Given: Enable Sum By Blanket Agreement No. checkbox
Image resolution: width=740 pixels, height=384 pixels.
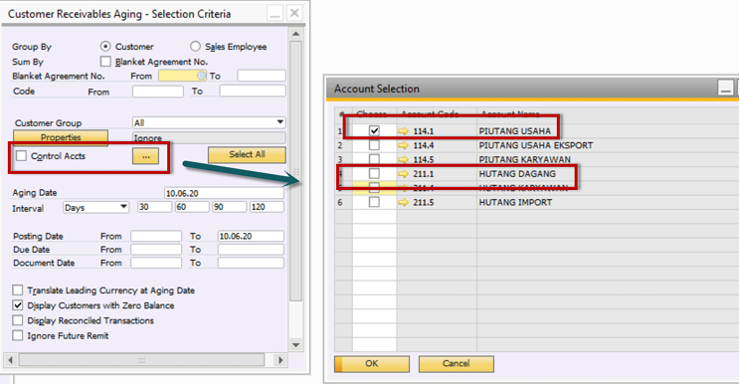Looking at the screenshot, I should 105,62.
